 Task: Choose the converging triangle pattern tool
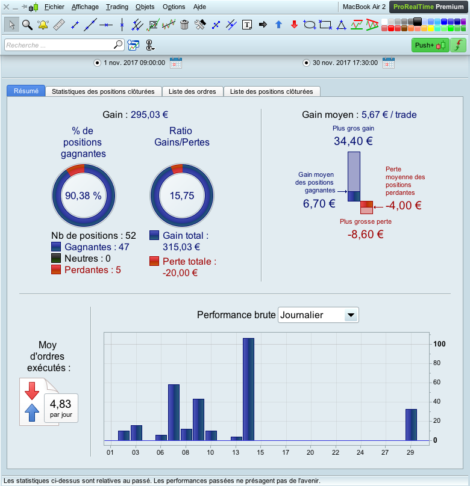[372, 25]
